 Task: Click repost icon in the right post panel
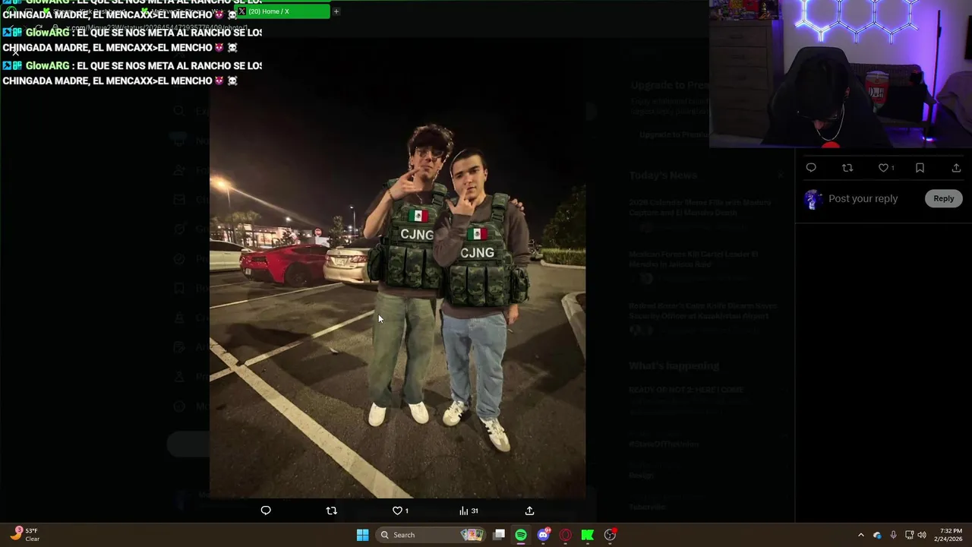847,168
